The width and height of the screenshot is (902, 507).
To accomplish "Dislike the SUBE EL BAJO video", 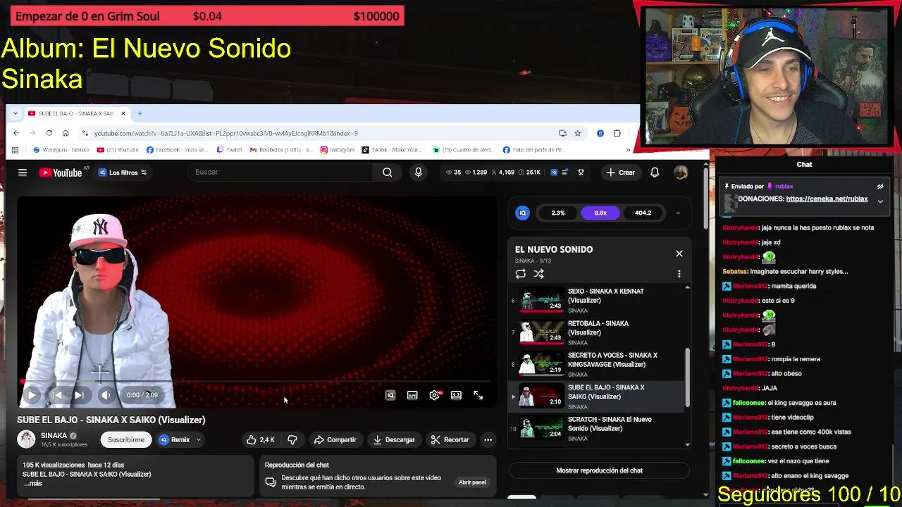I will 292,439.
